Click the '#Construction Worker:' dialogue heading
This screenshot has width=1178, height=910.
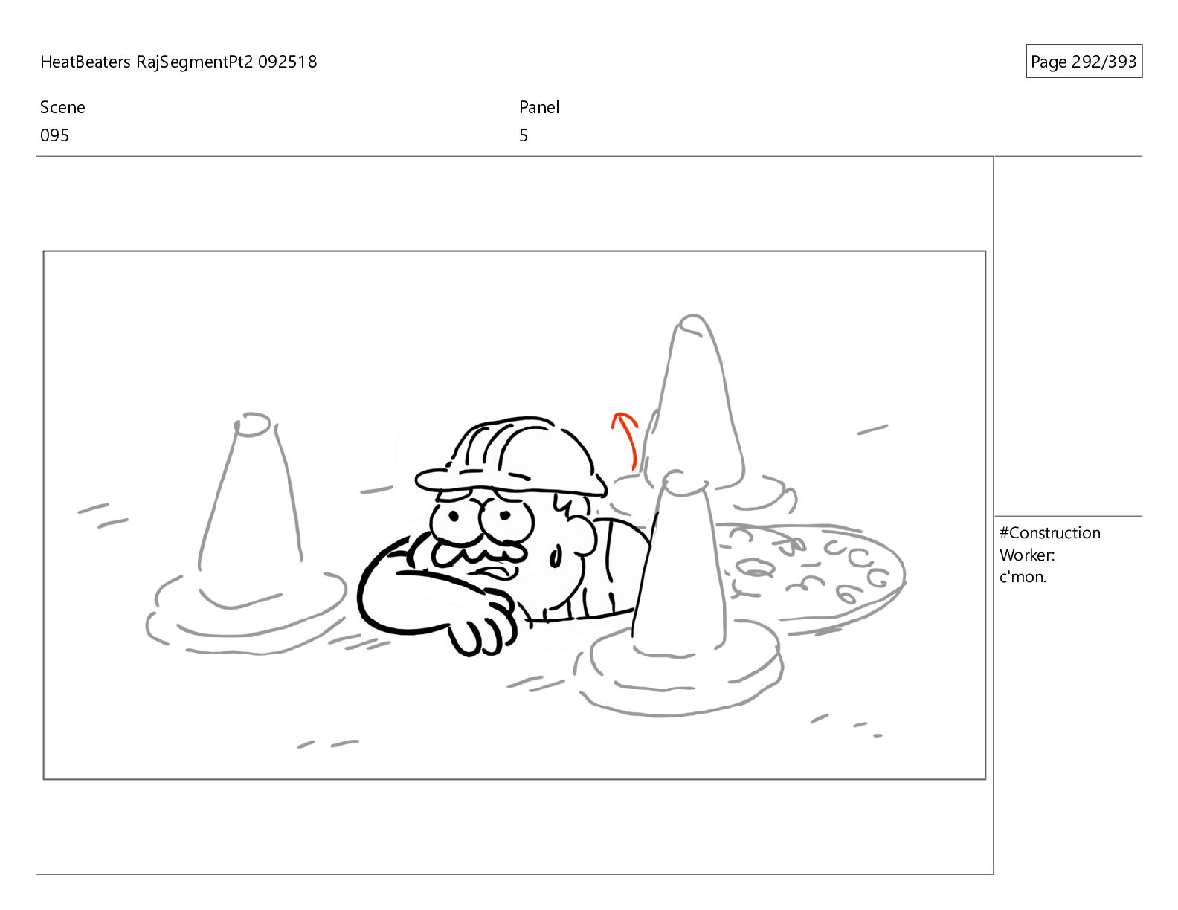pyautogui.click(x=1049, y=543)
